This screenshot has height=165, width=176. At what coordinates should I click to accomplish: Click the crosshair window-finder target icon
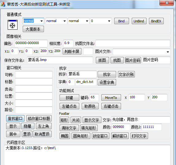13,25
